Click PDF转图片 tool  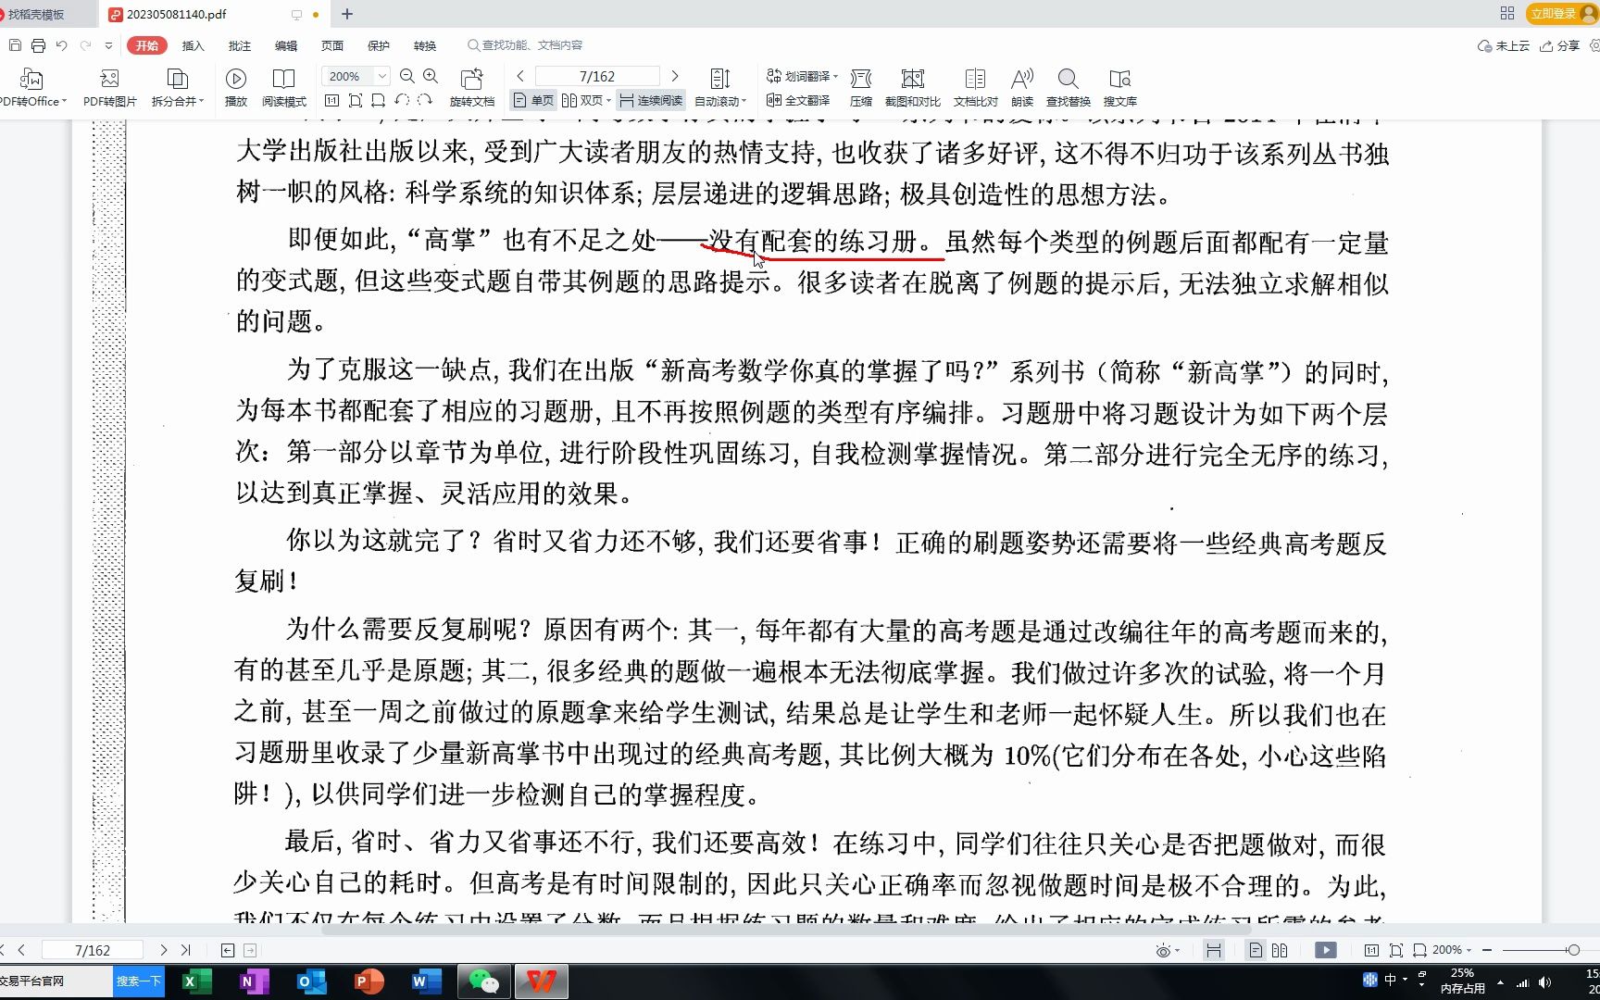click(109, 88)
